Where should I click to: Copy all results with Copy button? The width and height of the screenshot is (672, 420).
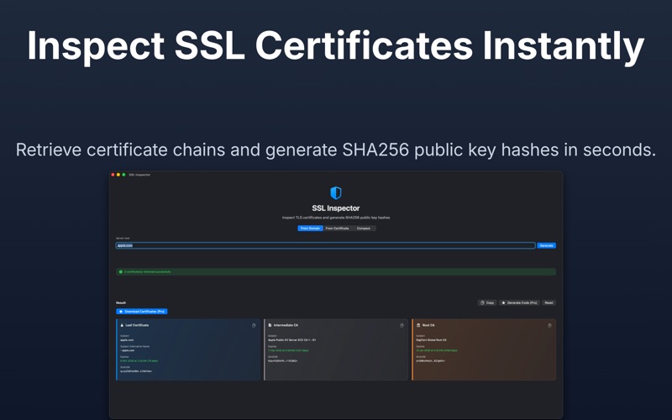coord(487,302)
